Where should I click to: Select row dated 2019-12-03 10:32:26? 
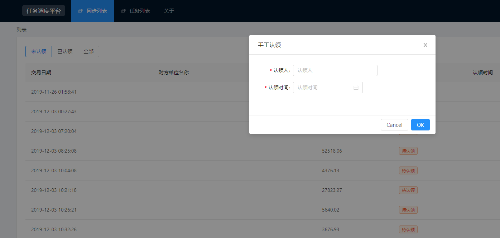point(263,229)
